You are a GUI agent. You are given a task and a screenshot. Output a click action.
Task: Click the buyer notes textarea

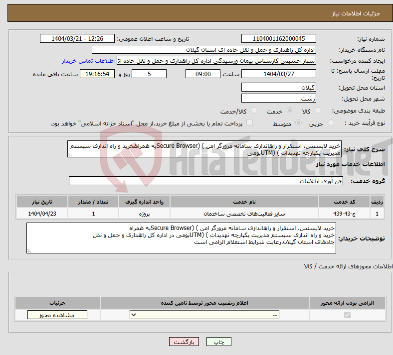click(x=181, y=238)
